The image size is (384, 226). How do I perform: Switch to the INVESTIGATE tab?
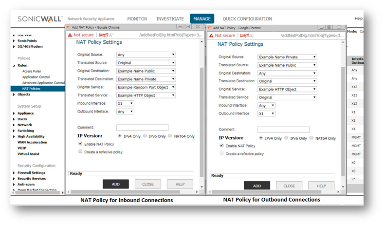click(170, 19)
